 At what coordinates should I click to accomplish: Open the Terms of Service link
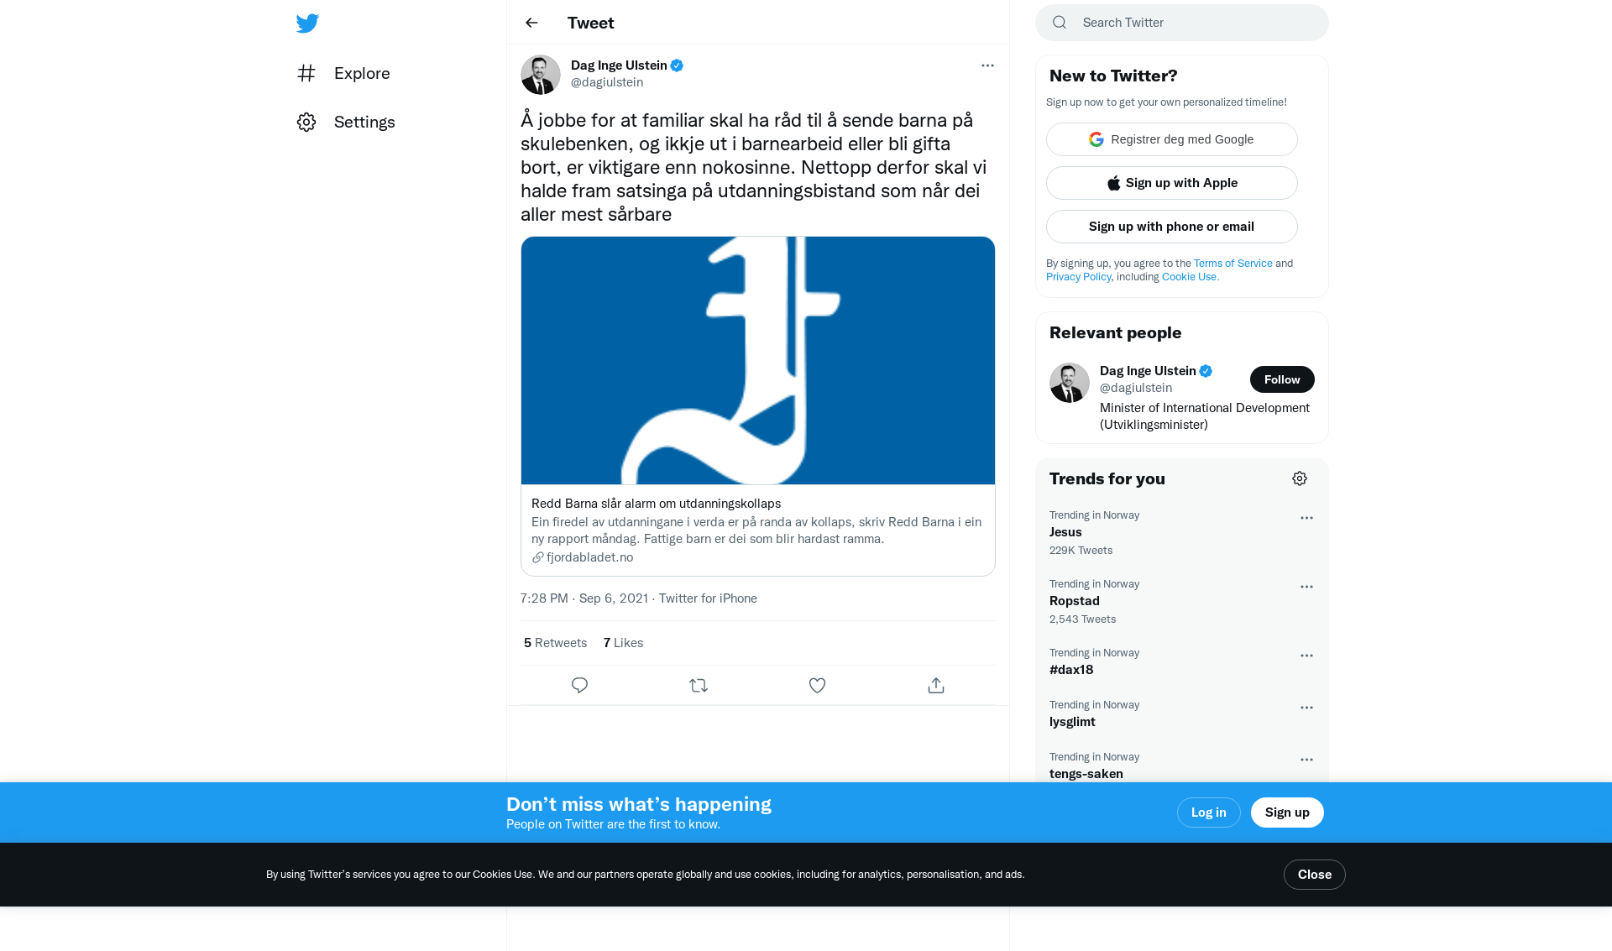click(x=1233, y=264)
